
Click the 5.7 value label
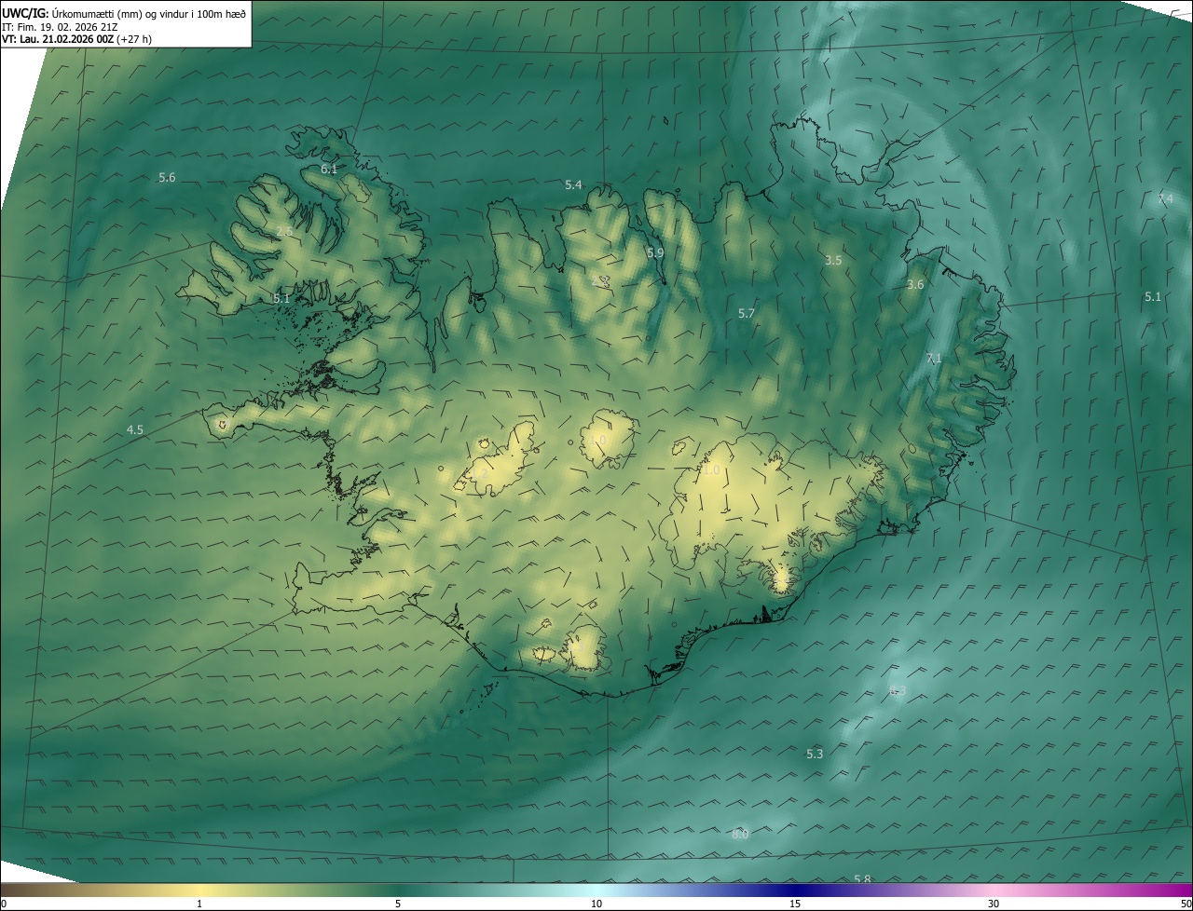point(746,314)
